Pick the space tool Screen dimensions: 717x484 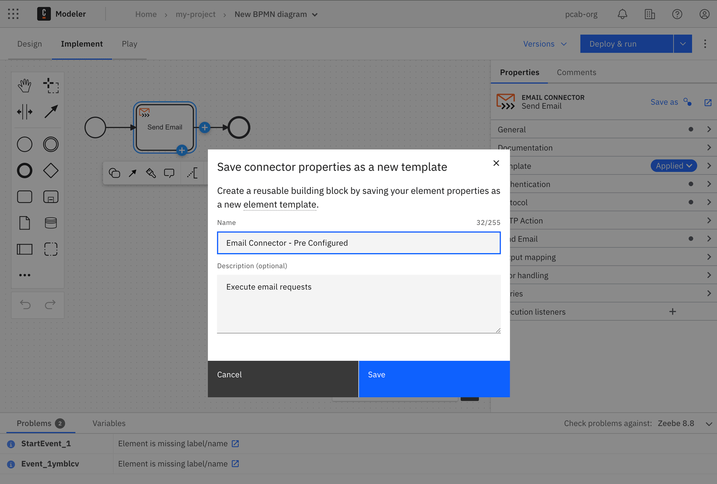(x=24, y=112)
